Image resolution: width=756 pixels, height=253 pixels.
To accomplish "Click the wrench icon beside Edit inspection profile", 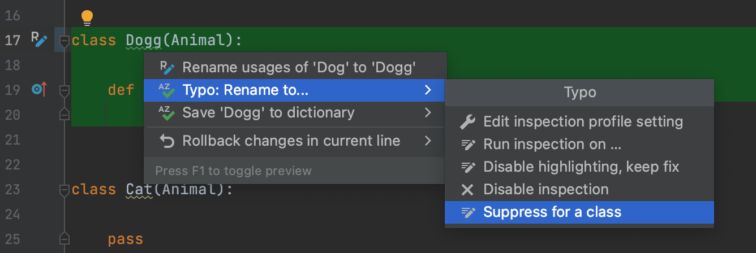I will [x=467, y=121].
